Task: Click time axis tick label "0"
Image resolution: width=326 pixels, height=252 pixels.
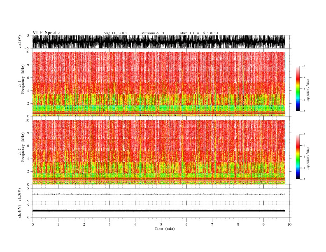Action: tap(33, 224)
